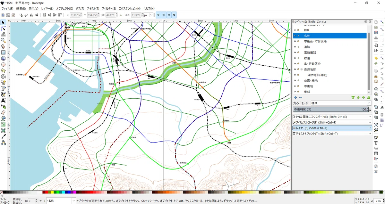385x204 pixels.
Task: Hide the 鉄道 layer
Action: coord(295,58)
